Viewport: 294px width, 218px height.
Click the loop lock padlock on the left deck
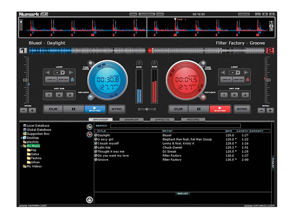coord(72,79)
